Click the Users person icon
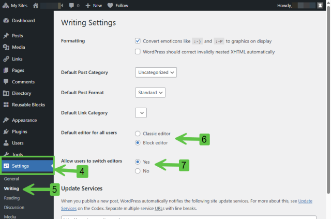331x219 pixels. tap(6, 143)
